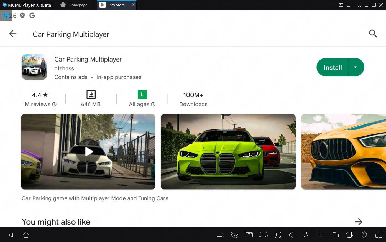Open the olzhass developer link
Screen dimensions: 386x242
point(64,68)
